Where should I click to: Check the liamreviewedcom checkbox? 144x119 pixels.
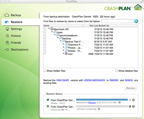point(45,35)
